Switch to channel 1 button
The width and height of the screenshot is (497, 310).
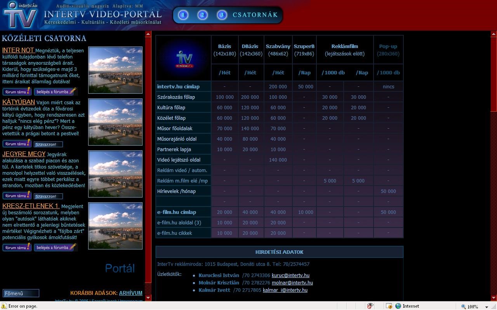[183, 15]
